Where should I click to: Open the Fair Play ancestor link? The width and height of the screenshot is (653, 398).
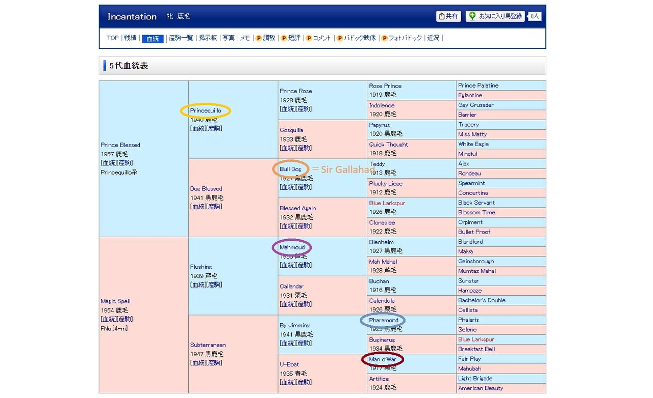coord(470,359)
